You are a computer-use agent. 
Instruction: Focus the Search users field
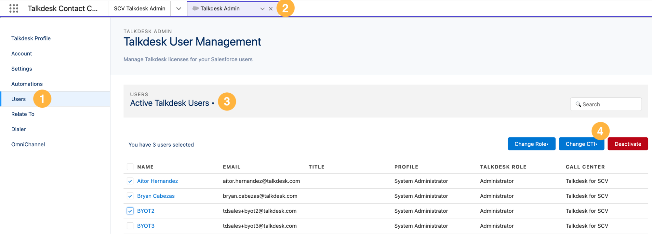point(606,104)
